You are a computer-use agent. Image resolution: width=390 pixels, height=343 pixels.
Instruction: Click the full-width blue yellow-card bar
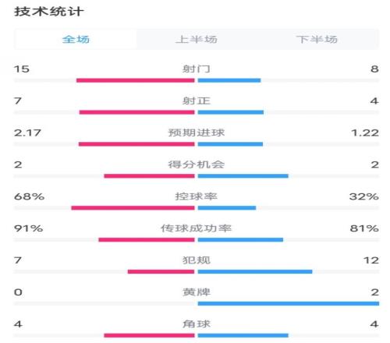tap(289, 303)
